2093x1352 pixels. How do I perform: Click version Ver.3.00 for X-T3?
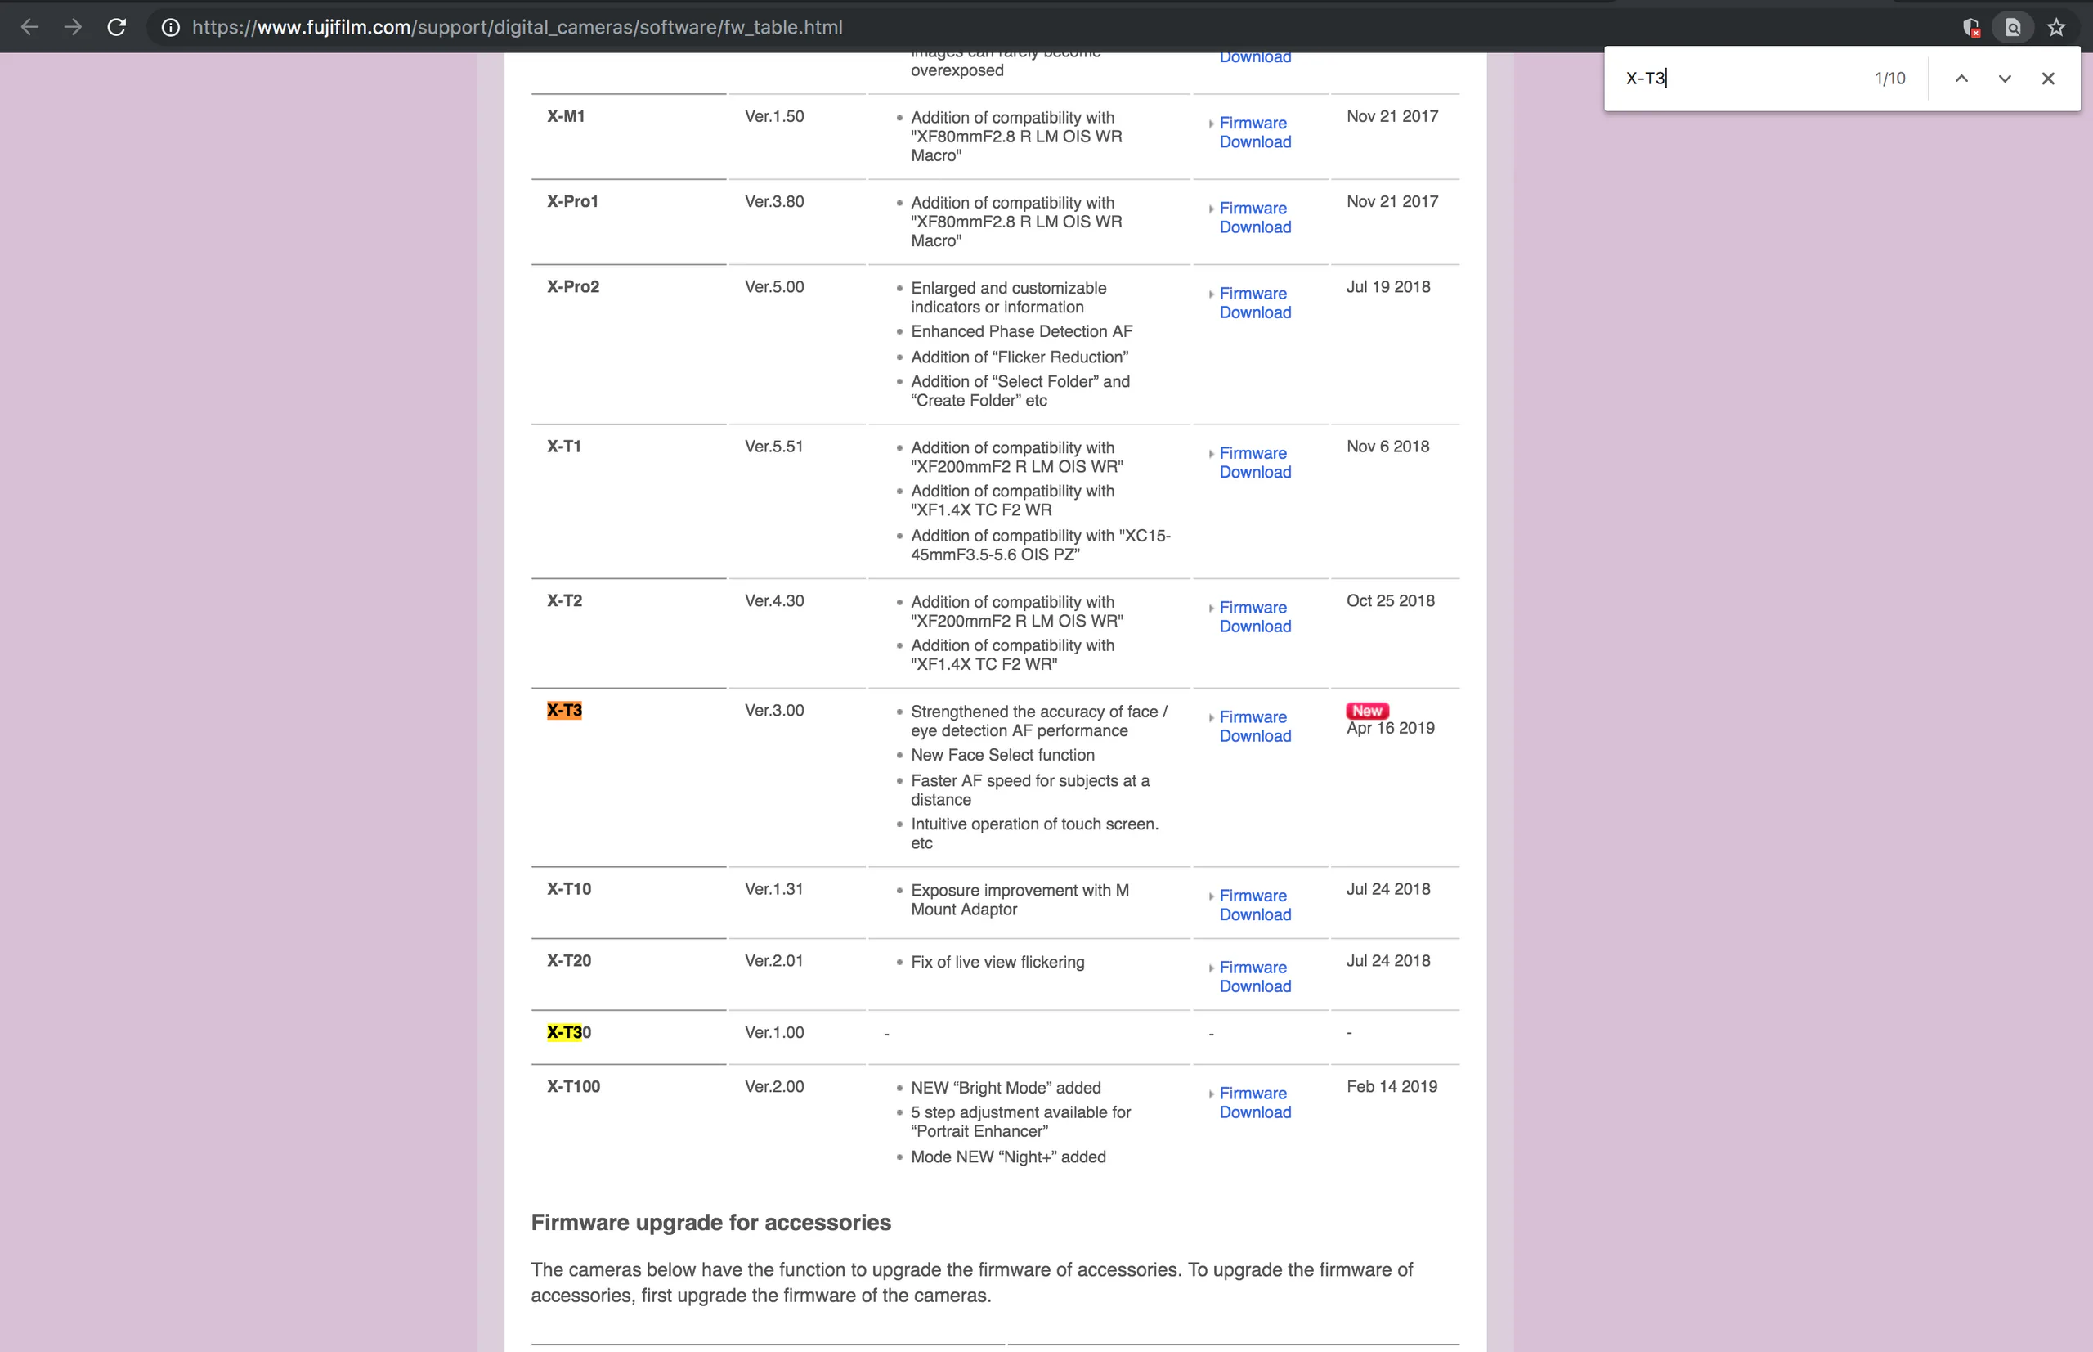coord(774,710)
